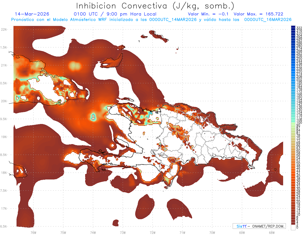Click latitude label '20N'
305x236 pixels.
click(x=4, y=101)
